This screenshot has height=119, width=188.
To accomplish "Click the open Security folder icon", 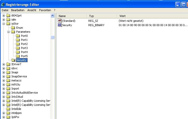I will [x=13, y=60].
